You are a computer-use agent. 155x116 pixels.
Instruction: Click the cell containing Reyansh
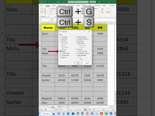point(48,98)
